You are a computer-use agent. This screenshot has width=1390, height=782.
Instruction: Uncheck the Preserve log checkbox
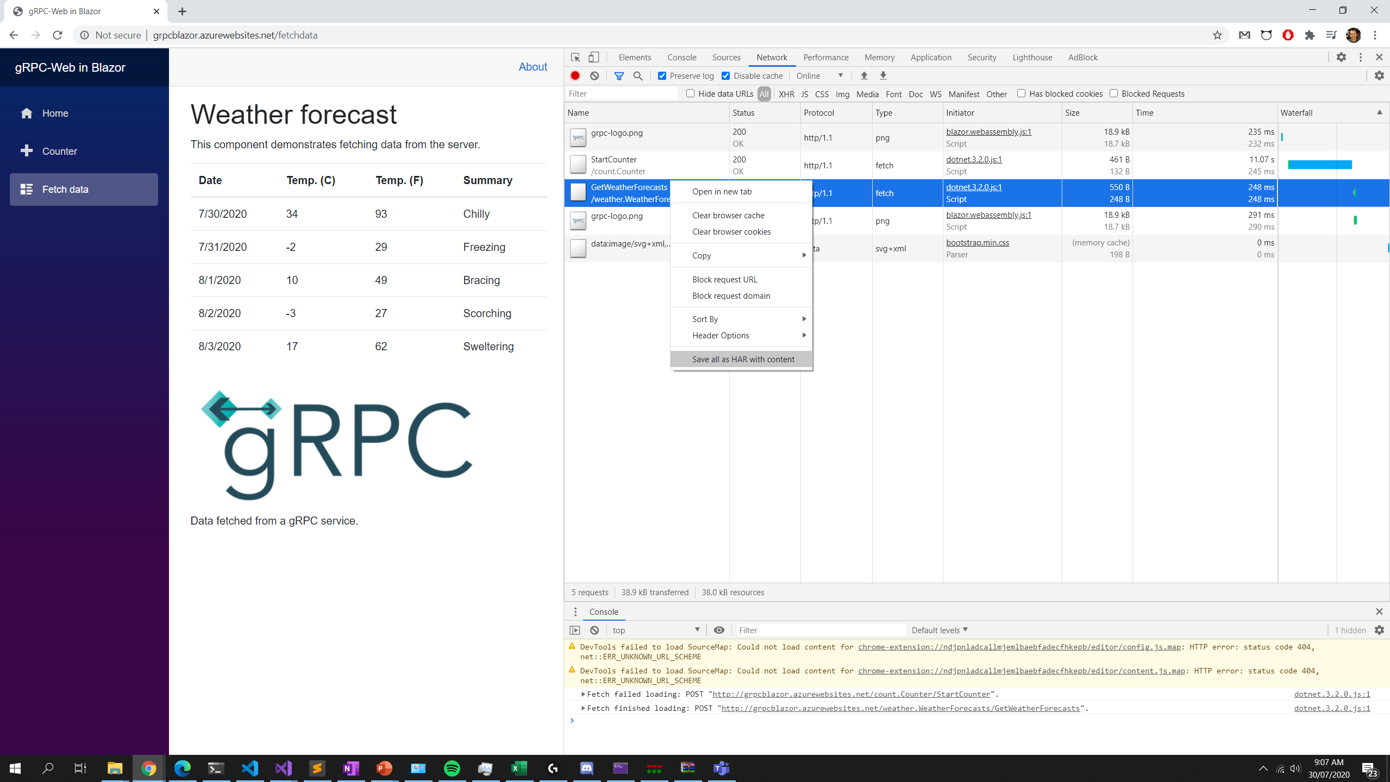pos(661,75)
